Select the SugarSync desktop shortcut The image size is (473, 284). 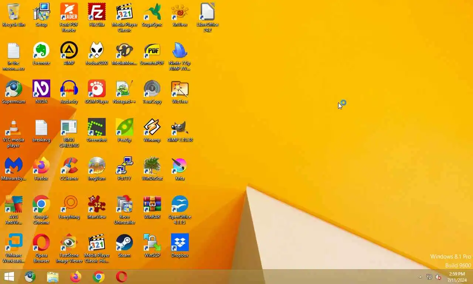[152, 15]
